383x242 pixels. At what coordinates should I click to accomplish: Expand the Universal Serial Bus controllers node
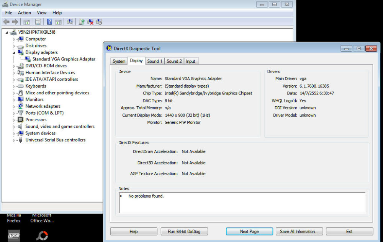(14, 140)
